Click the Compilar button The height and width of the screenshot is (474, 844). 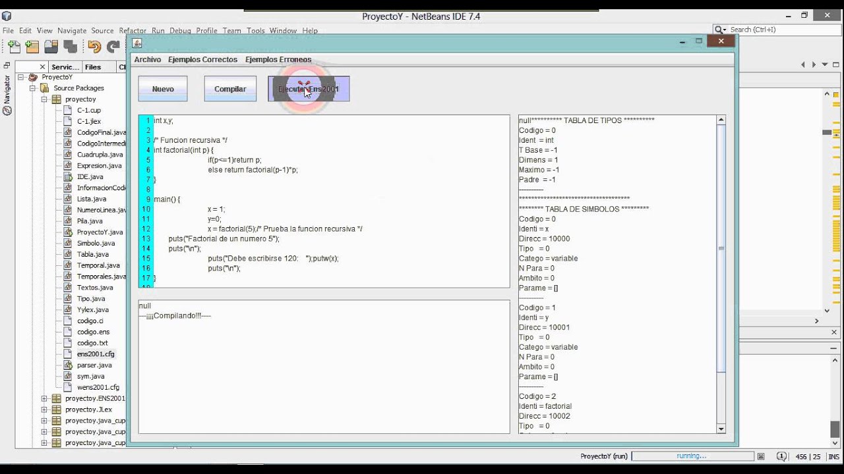(x=230, y=89)
